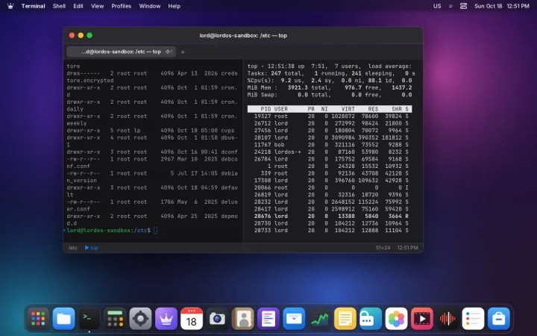Screen dimensions: 537x336
Task: Zoom the terminal window with green button
Action: coord(89,35)
